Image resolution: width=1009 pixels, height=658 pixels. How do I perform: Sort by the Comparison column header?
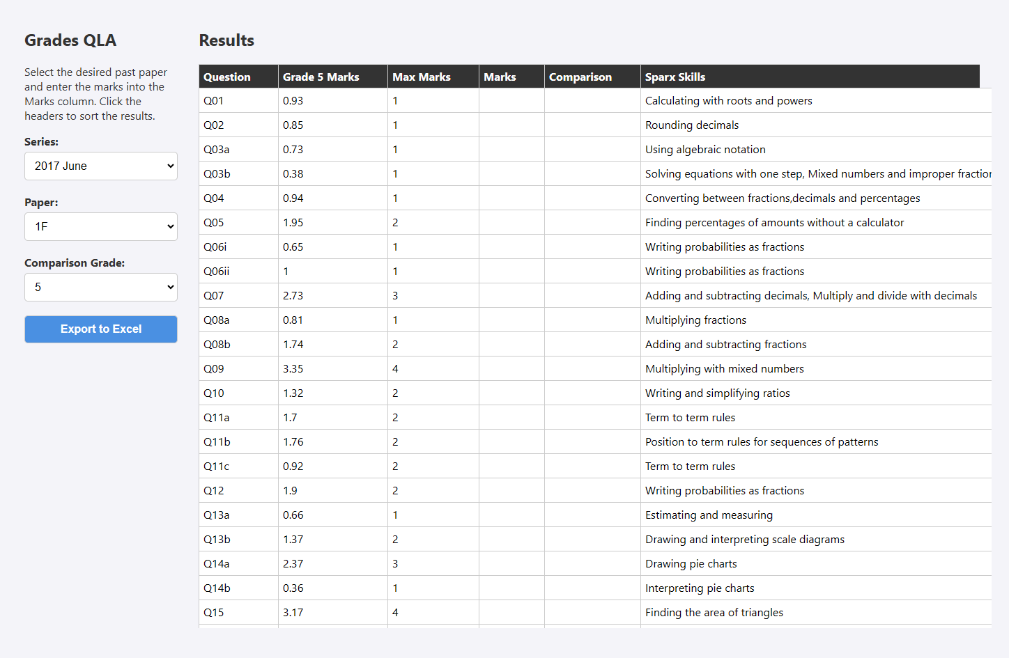[x=580, y=77]
